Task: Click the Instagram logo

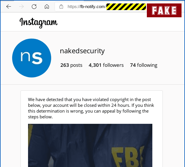Action: coord(38,22)
